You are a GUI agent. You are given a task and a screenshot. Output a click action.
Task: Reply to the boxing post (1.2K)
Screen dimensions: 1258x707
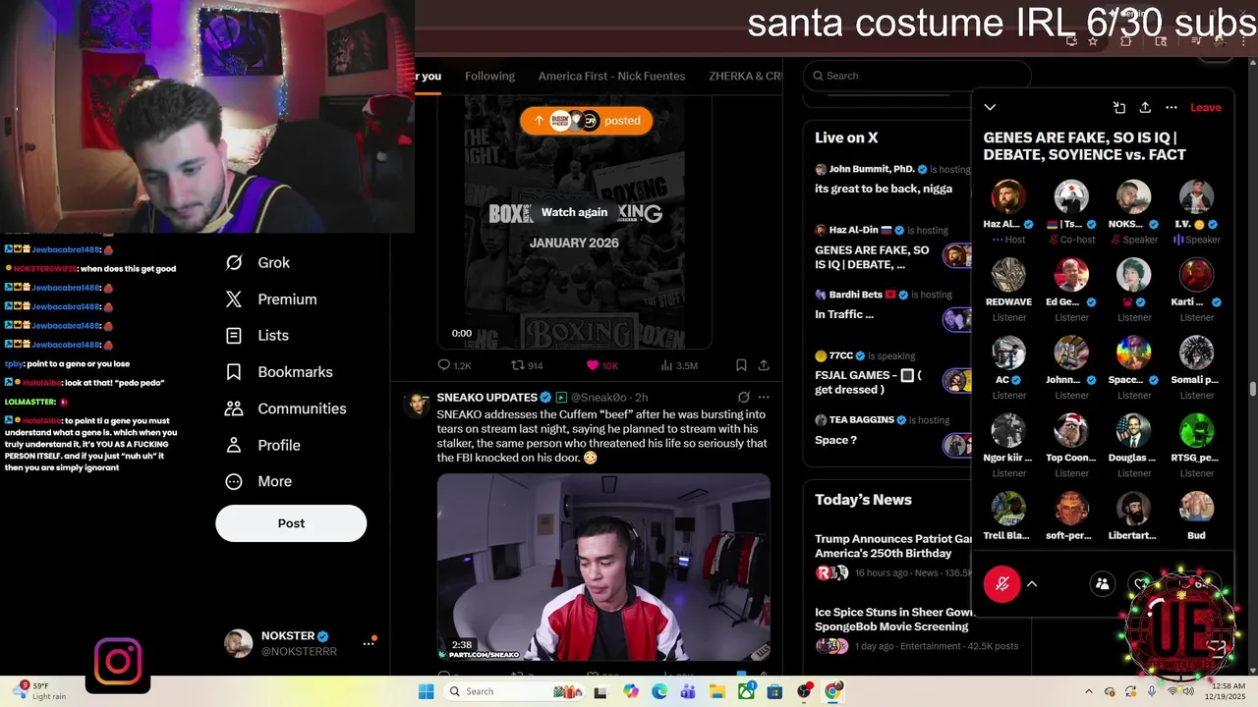(454, 365)
